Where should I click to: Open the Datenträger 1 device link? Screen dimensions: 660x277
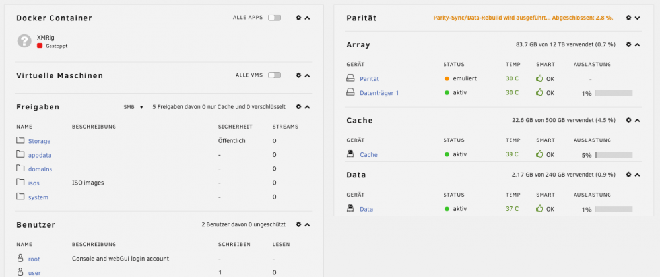[379, 93]
